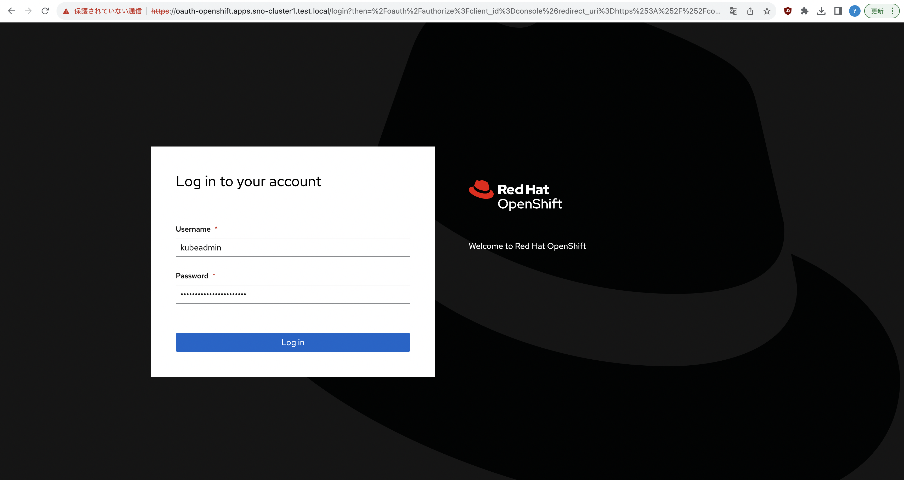Click the 更新 update button
The image size is (904, 480).
(877, 11)
